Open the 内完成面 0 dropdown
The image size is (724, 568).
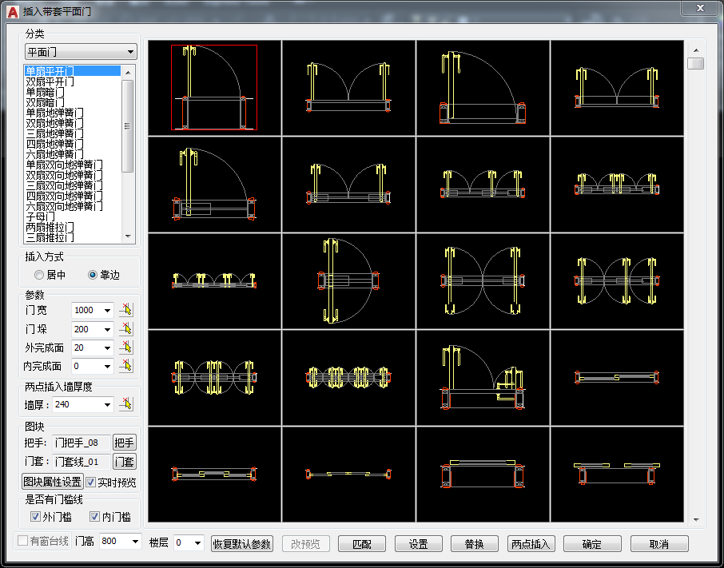(x=107, y=366)
